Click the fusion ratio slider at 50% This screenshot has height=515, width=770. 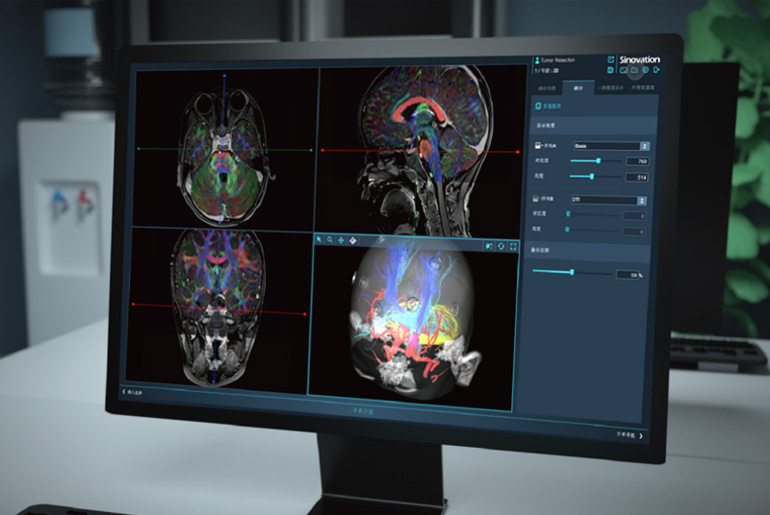[x=572, y=273]
